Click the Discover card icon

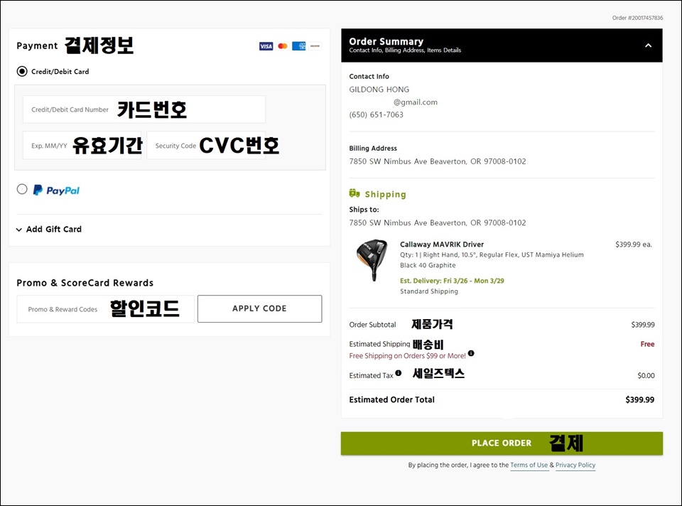click(315, 46)
